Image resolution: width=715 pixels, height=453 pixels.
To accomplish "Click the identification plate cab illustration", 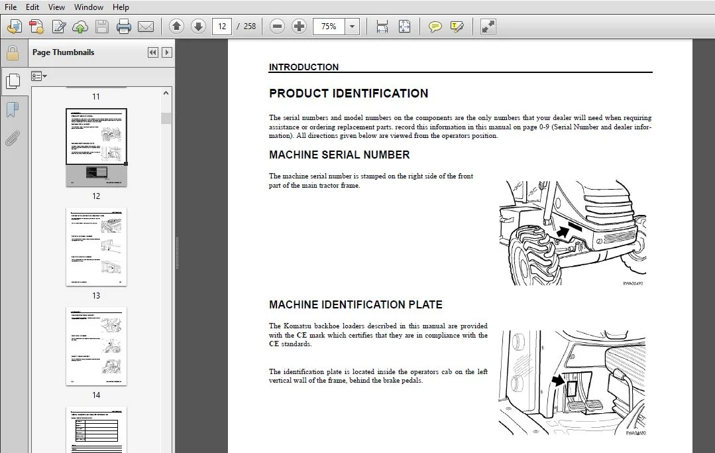I will point(573,382).
